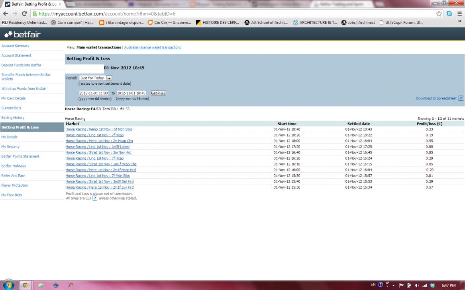
Task: Go to Refer And Earn
Action: (x=13, y=176)
